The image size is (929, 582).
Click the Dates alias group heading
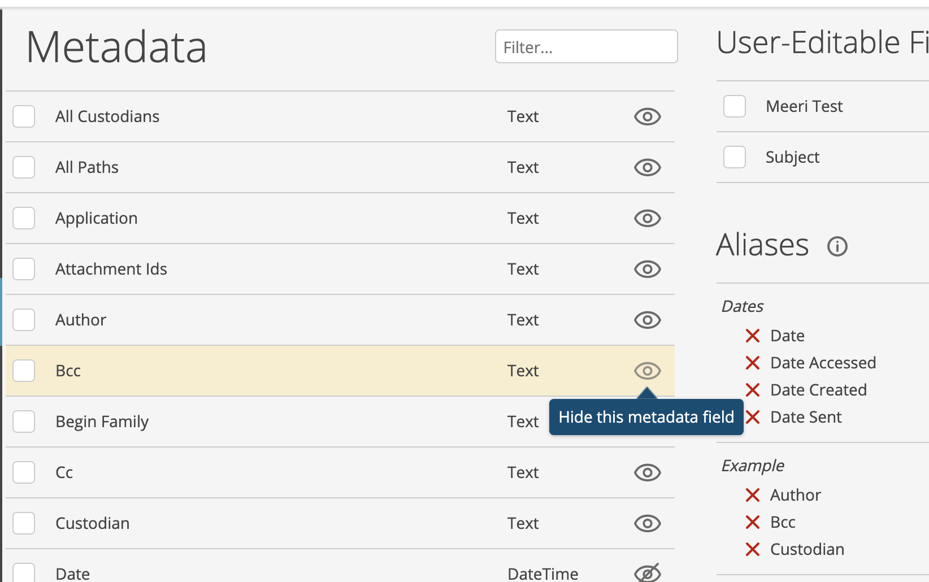tap(743, 306)
